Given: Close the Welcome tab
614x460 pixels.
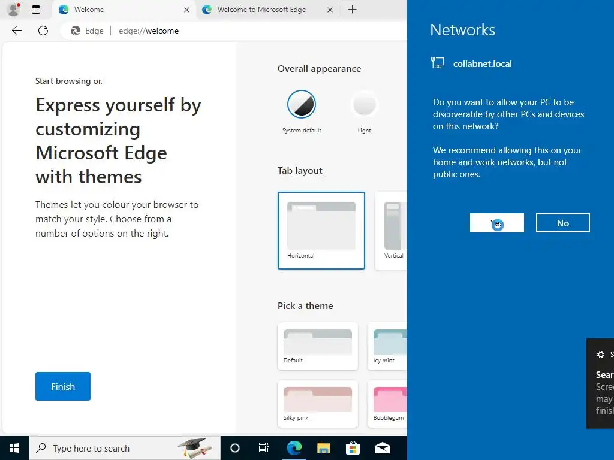Looking at the screenshot, I should [187, 10].
